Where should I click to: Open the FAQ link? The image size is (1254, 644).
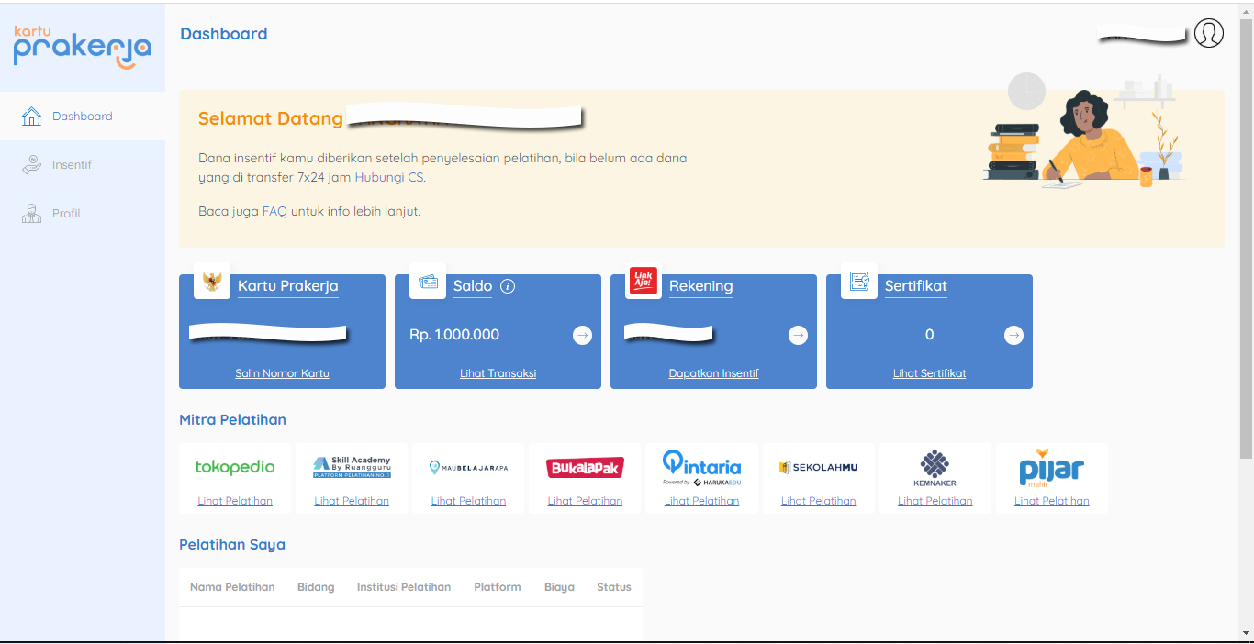[x=274, y=211]
